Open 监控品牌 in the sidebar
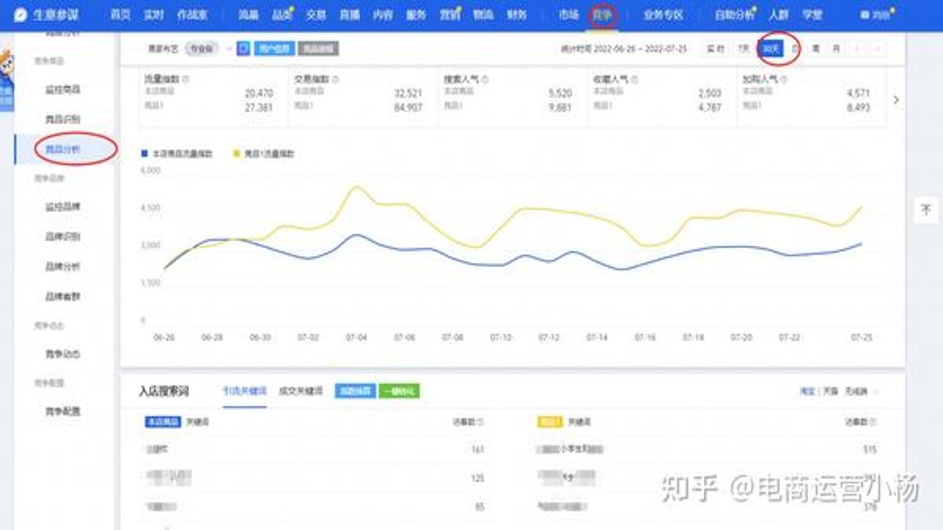 63,208
